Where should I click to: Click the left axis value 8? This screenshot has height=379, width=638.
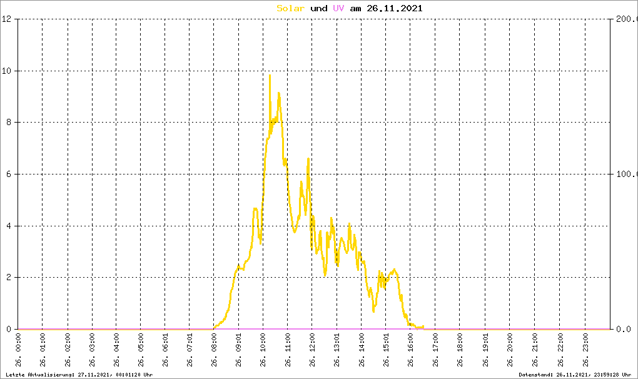[x=9, y=122]
